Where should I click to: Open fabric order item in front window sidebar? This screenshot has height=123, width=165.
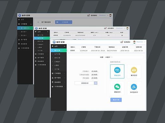coord(57,58)
